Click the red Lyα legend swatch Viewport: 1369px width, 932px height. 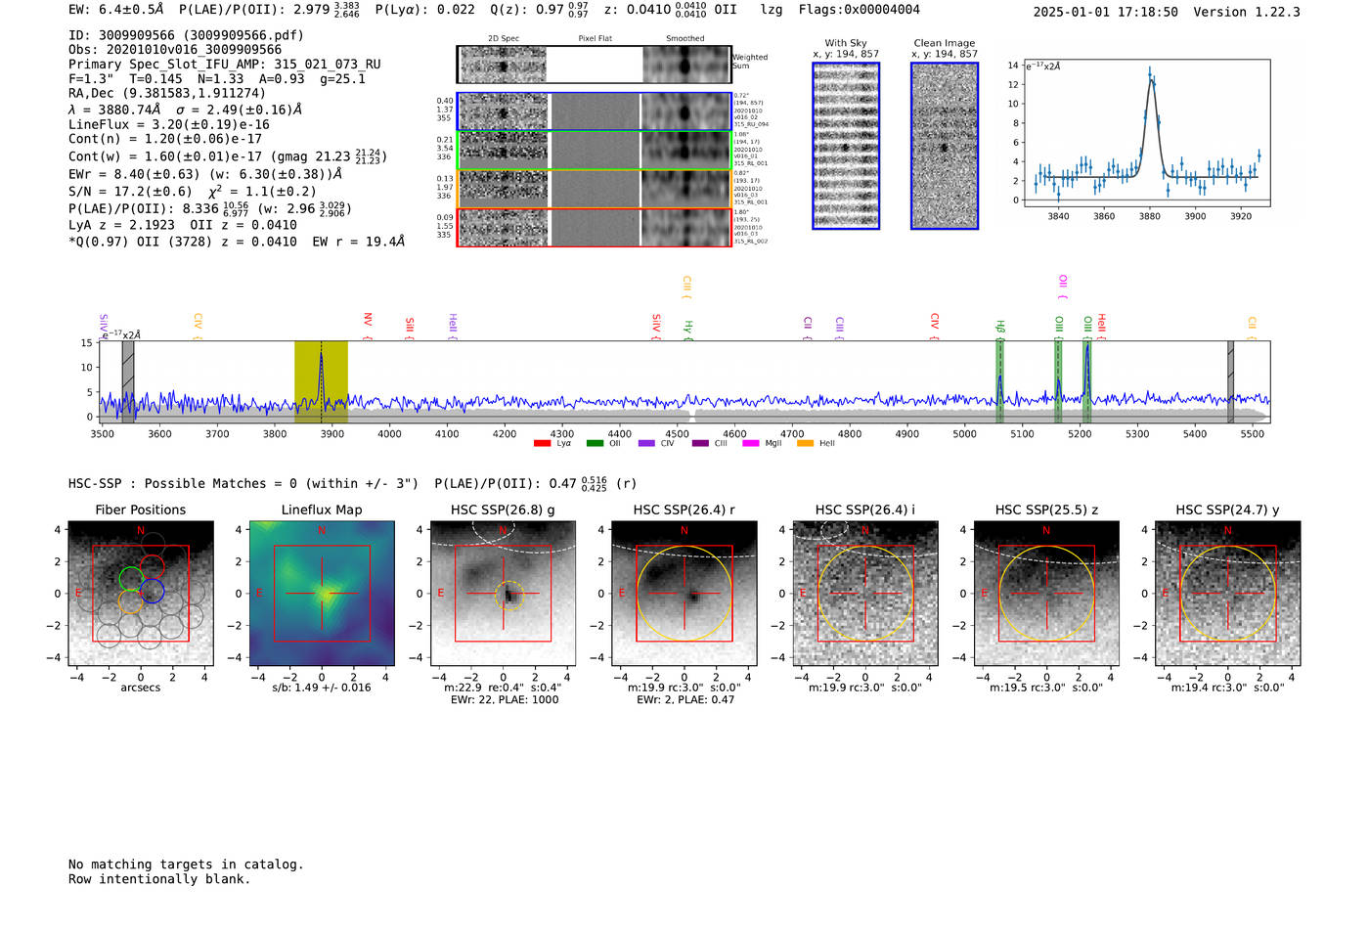[542, 444]
